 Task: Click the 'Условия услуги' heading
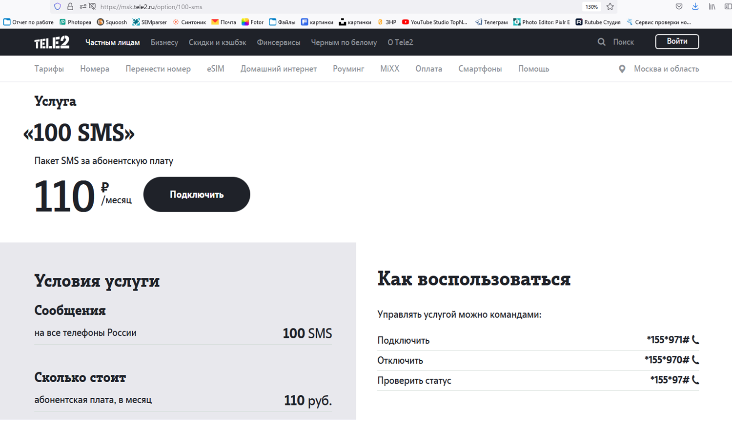[97, 281]
